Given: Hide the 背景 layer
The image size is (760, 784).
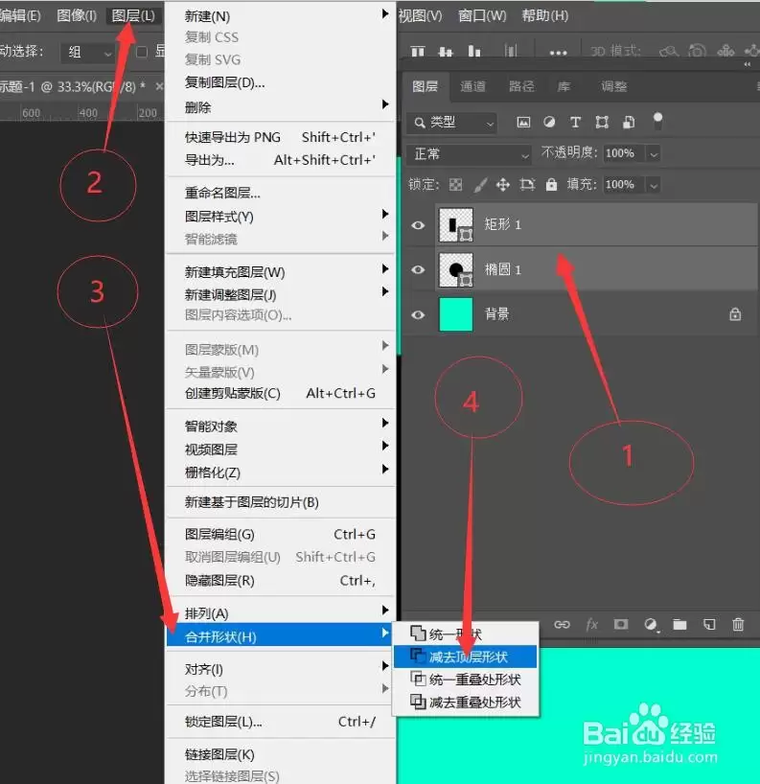Looking at the screenshot, I should coord(418,315).
